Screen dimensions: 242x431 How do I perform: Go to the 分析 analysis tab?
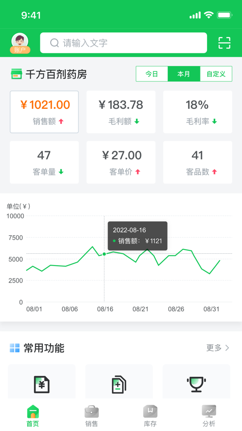pyautogui.click(x=209, y=416)
